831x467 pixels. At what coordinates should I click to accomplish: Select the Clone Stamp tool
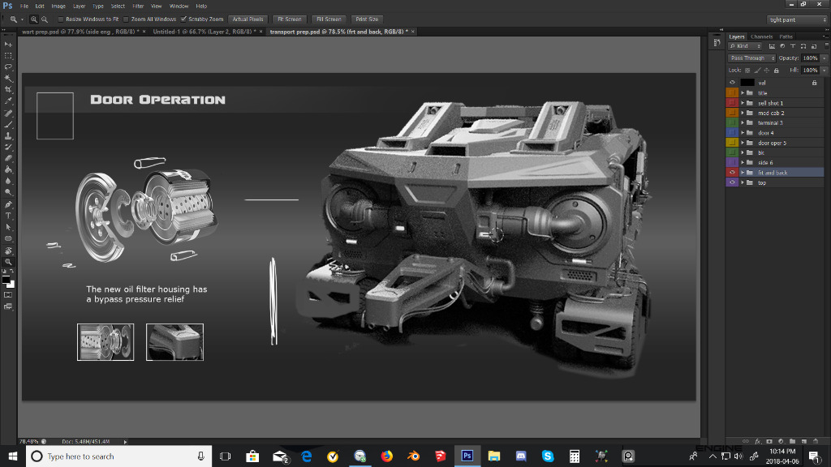coord(8,135)
